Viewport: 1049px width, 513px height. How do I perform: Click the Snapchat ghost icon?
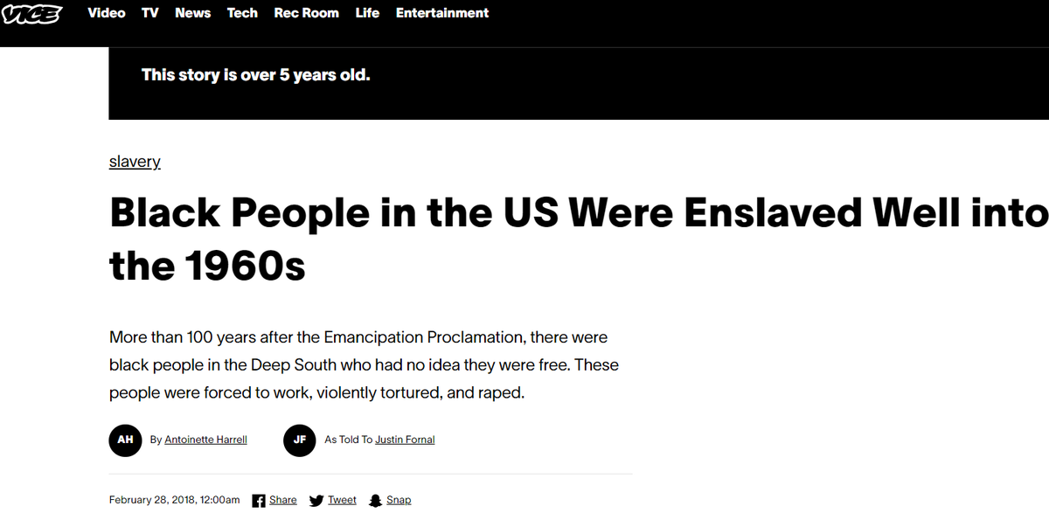tap(375, 501)
